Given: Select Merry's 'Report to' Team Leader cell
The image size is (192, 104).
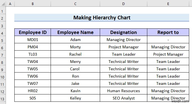Looking at the screenshot, I should click(x=168, y=62).
